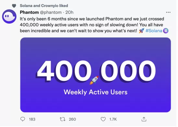178x127 pixels.
Task: Open the 400,000 Weekly Active Users image
Action: coord(95,75)
